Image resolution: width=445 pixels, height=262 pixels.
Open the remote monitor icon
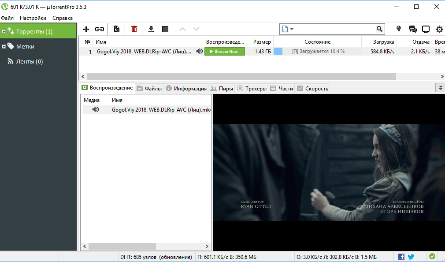(426, 29)
